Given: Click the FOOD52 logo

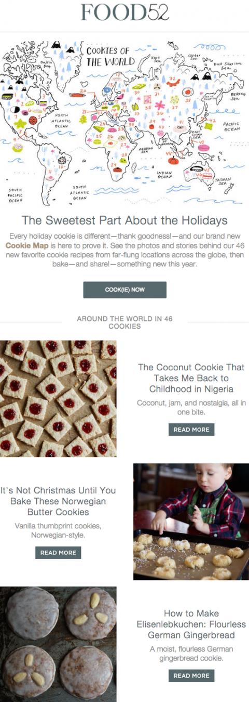Looking at the screenshot, I should point(125,12).
